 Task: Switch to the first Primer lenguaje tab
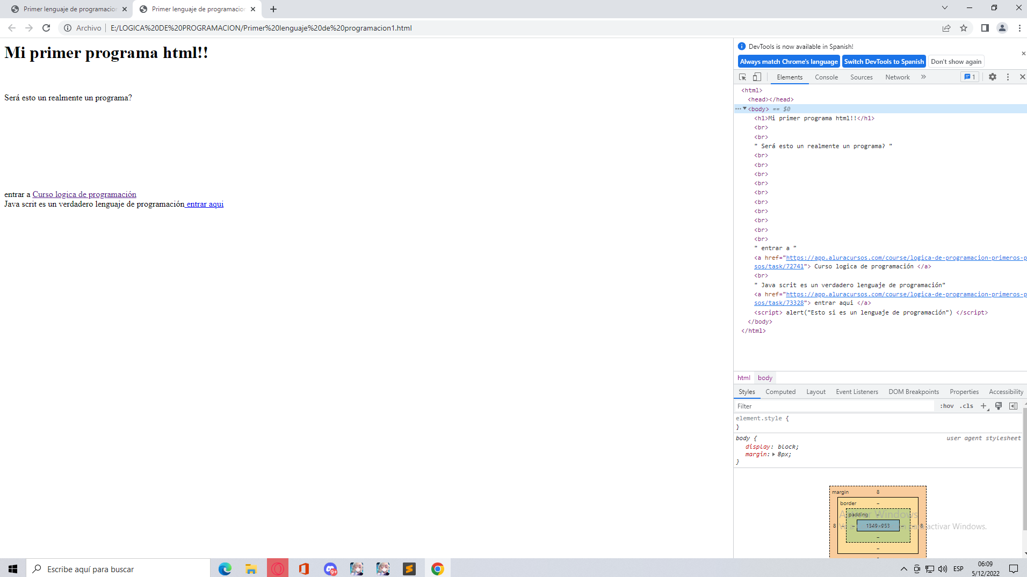click(69, 9)
